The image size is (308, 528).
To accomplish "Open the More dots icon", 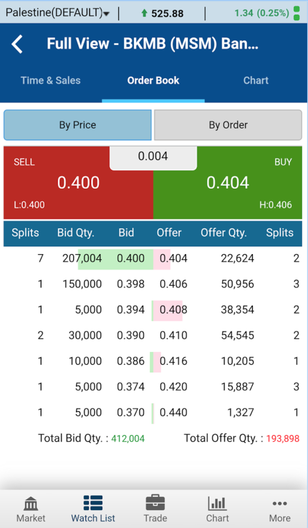I will [x=279, y=504].
